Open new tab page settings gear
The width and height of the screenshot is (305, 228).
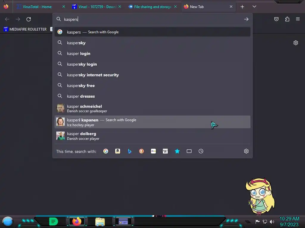click(x=296, y=43)
